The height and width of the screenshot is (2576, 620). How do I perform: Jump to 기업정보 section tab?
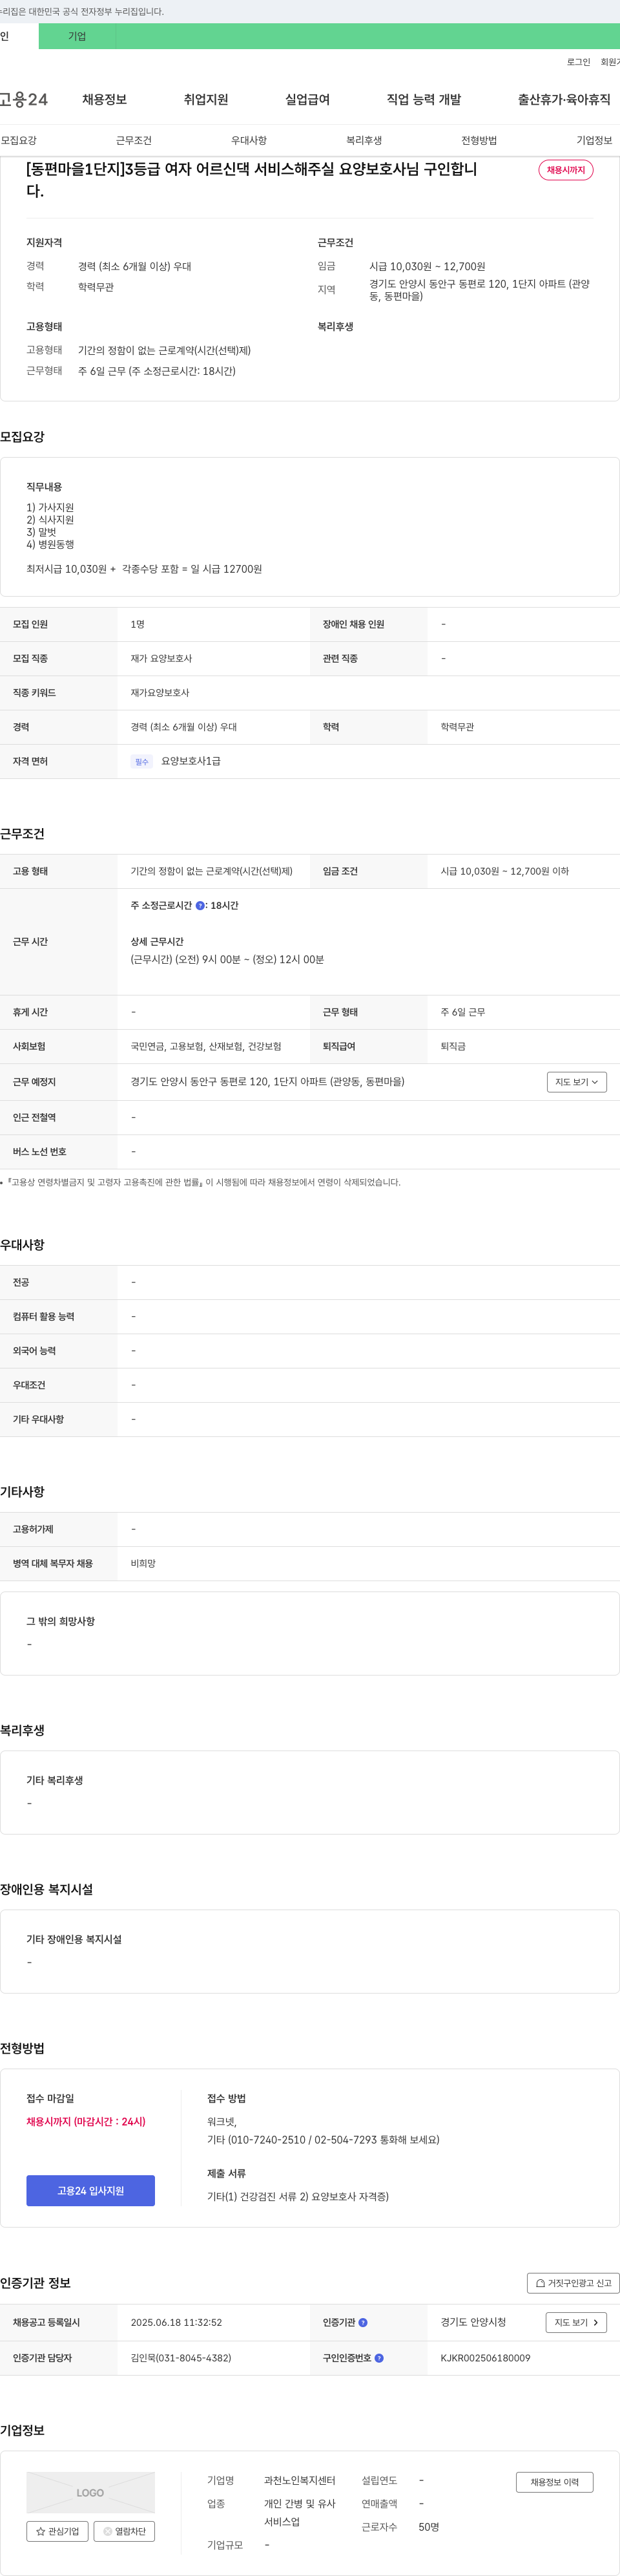[x=594, y=141]
